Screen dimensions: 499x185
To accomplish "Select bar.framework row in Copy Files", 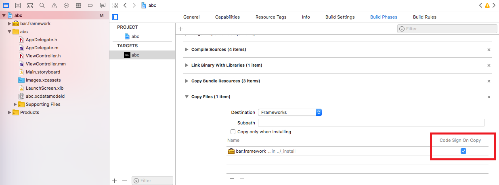I will pyautogui.click(x=357, y=151).
